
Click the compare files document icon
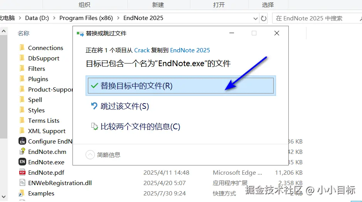tap(94, 126)
